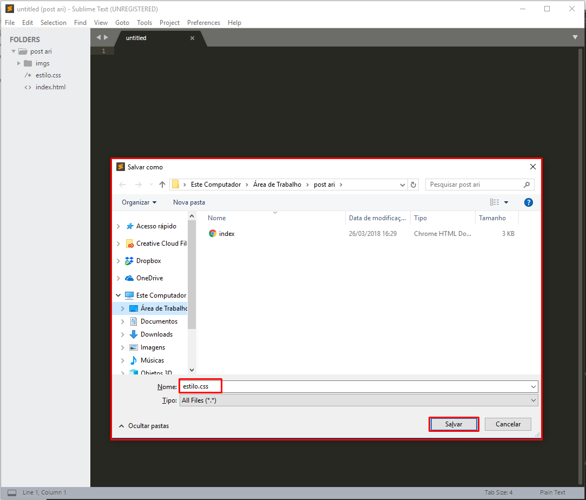Open the Goto menu
Screen dimensions: 586x500
point(122,23)
